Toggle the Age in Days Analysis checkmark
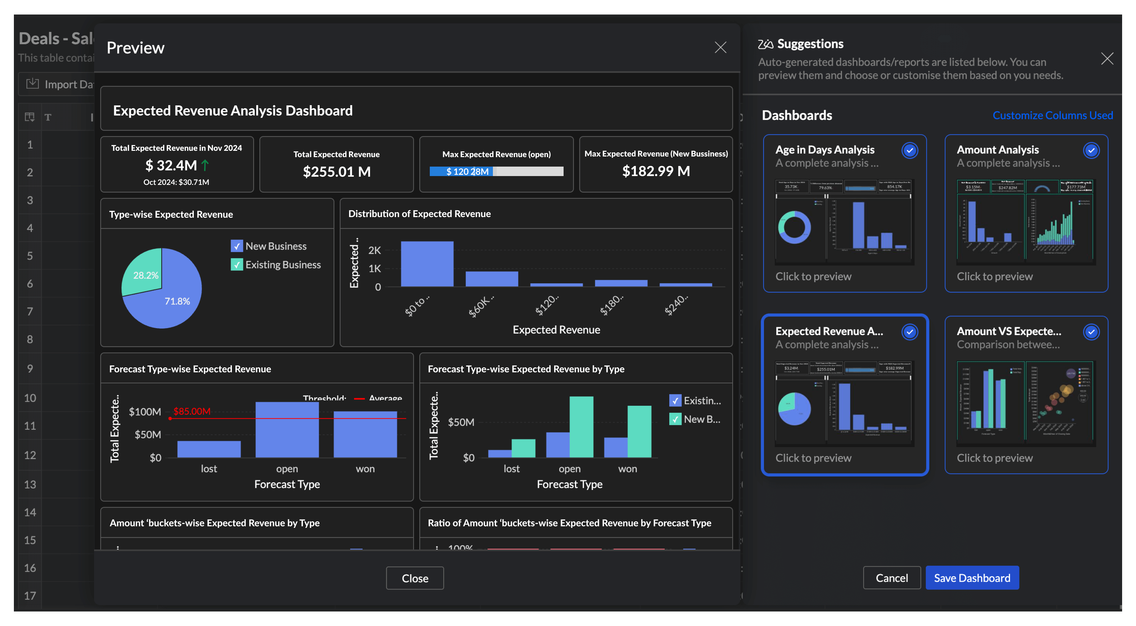 tap(910, 150)
